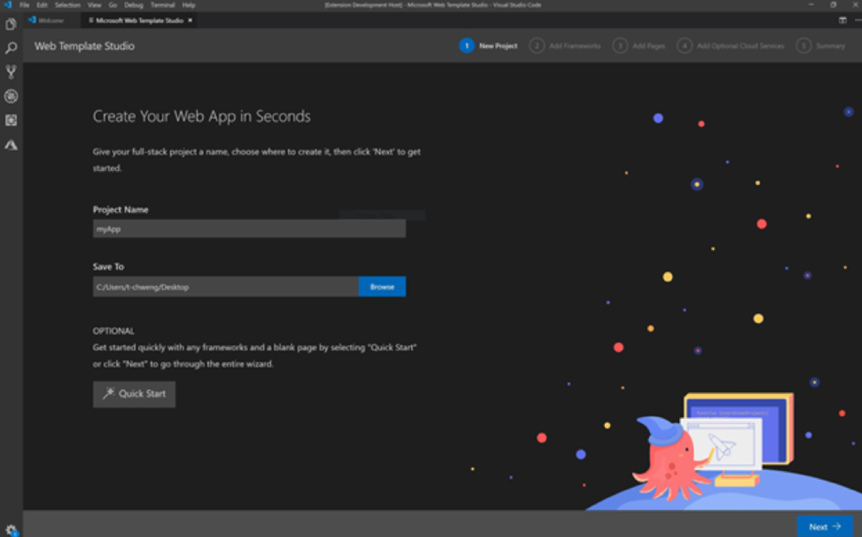Click Browse to choose a save location

pos(381,286)
